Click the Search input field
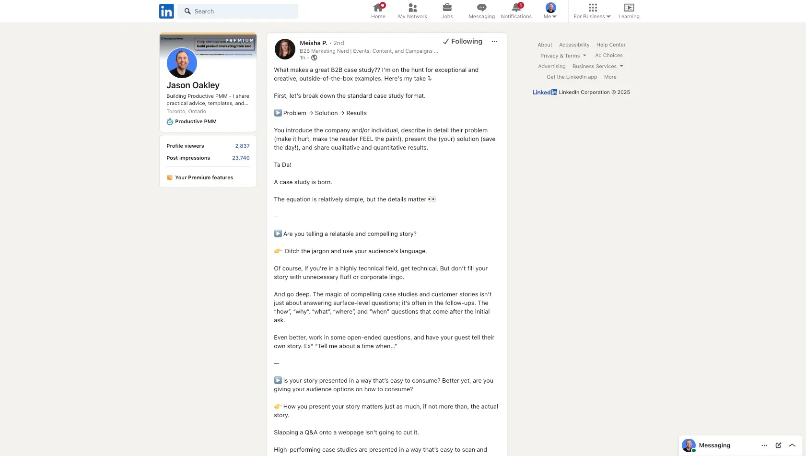The height and width of the screenshot is (456, 806). tap(238, 11)
